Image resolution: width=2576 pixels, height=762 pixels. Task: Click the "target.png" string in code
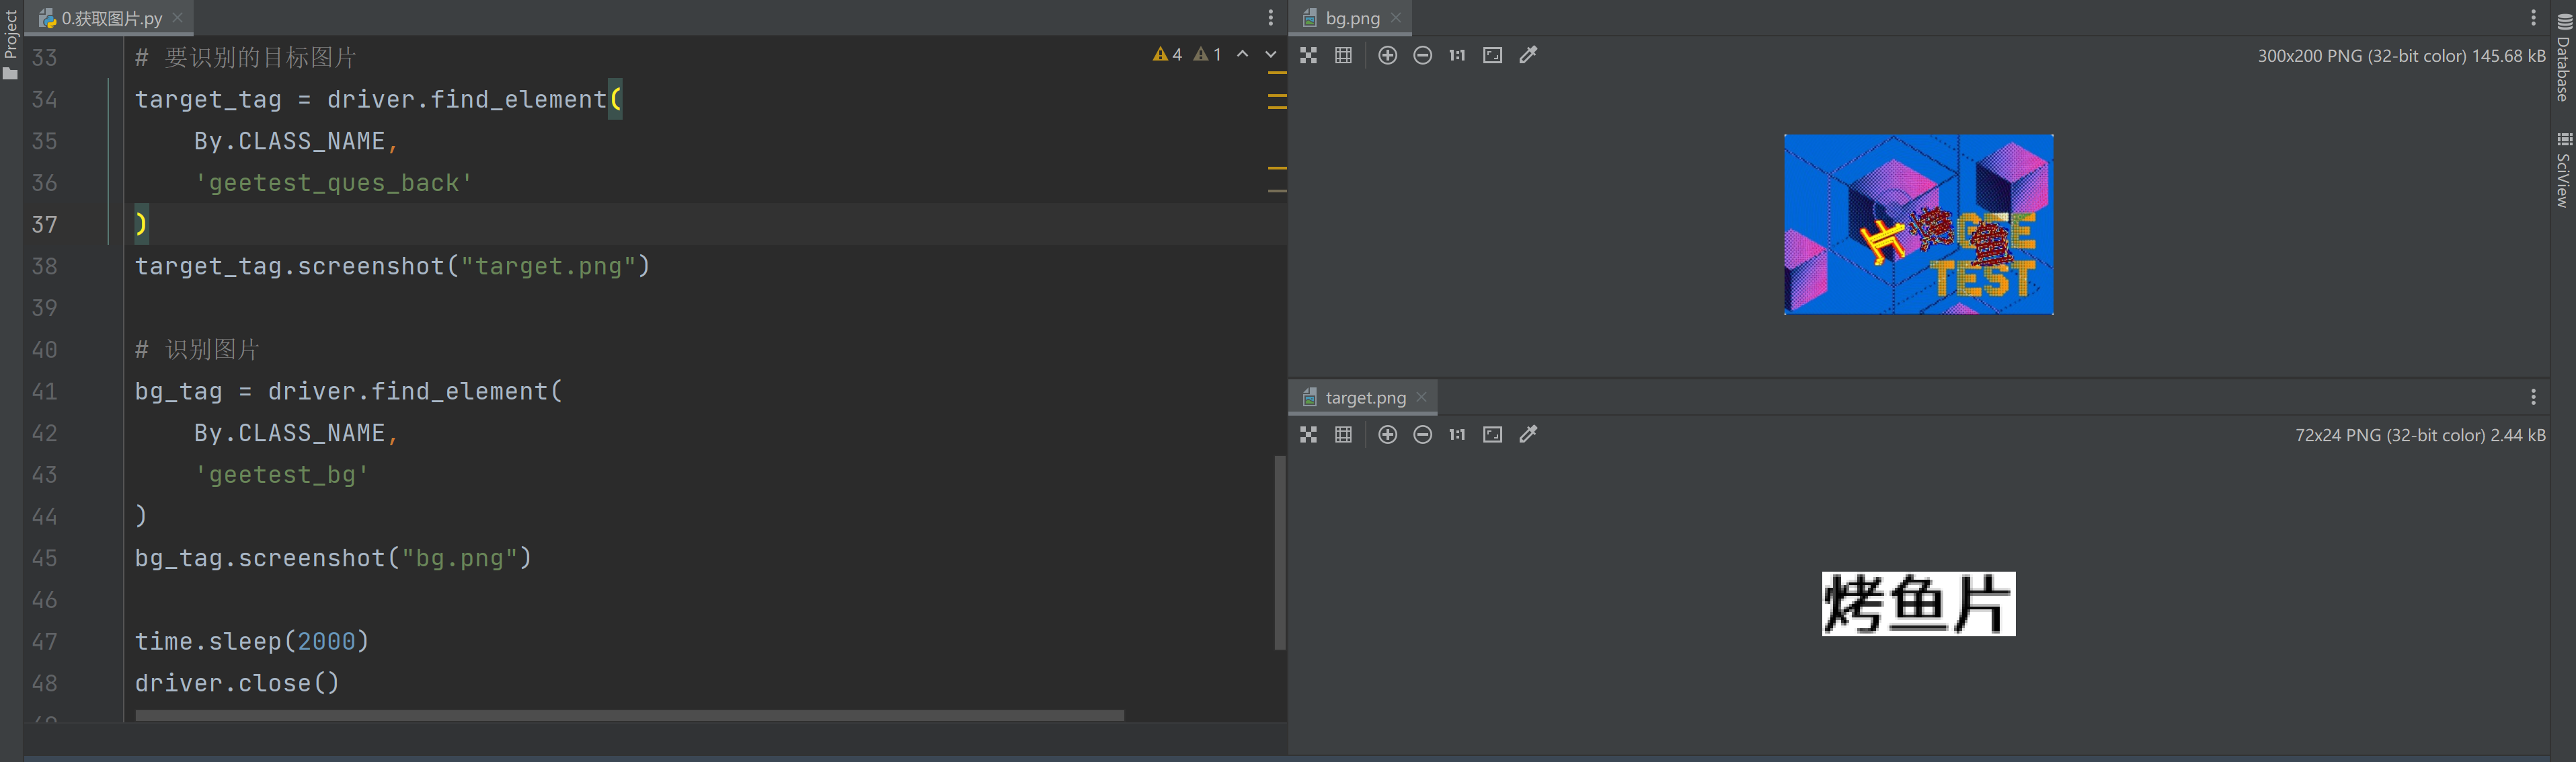coord(548,266)
